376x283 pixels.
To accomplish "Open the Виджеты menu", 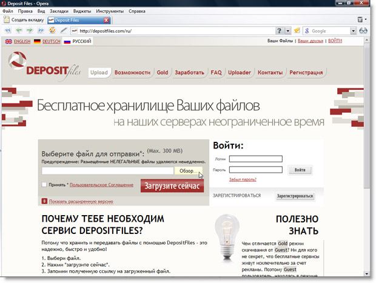I will pos(82,11).
